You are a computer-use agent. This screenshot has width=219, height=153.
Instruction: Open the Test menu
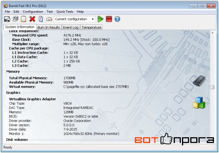tap(50, 11)
